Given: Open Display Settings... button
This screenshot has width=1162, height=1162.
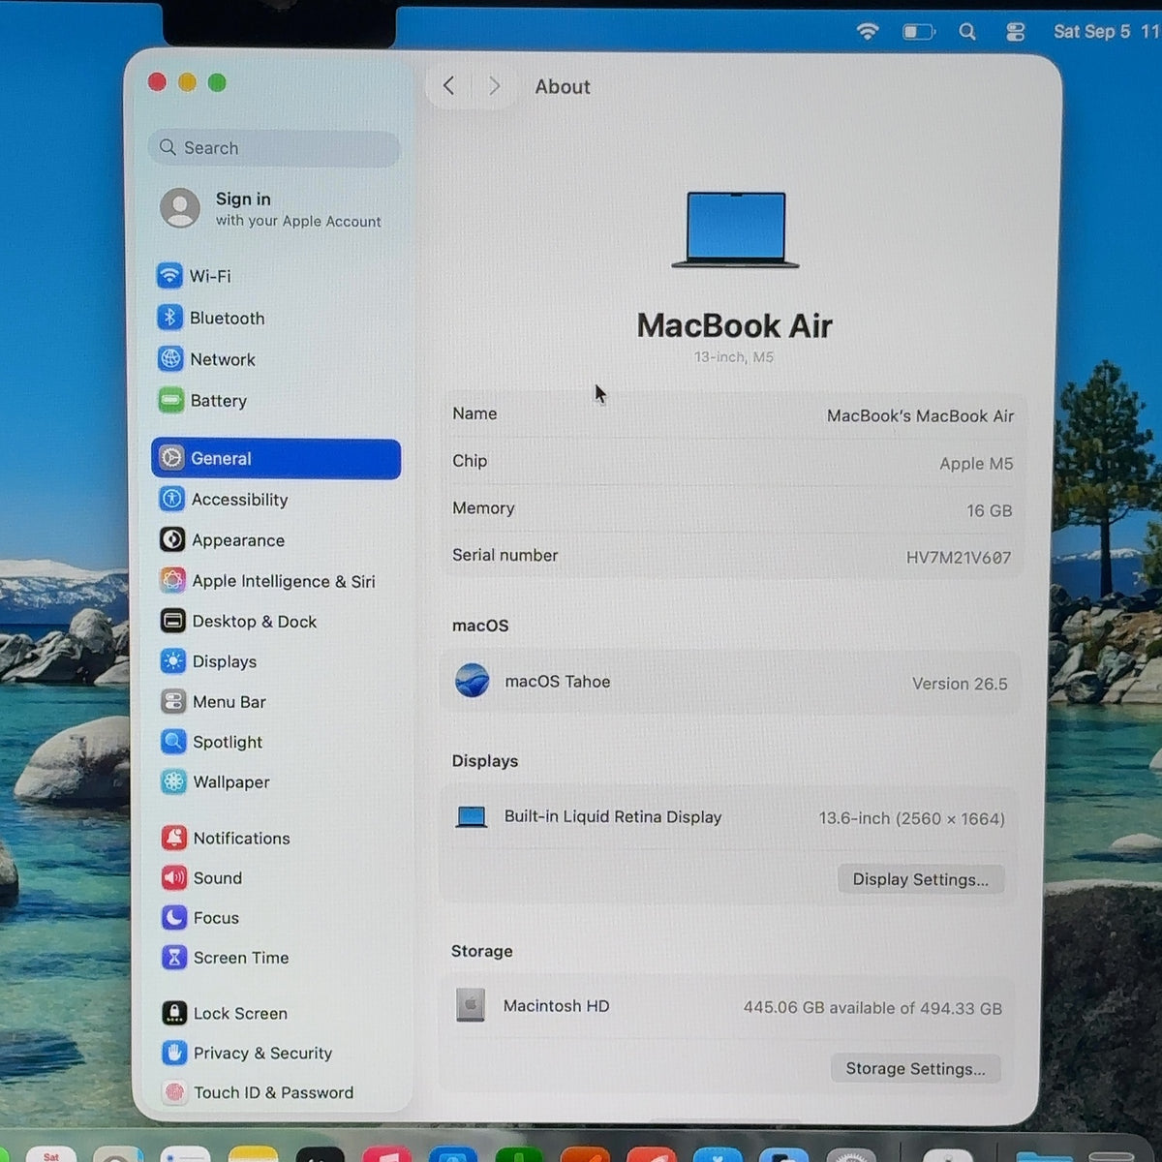Looking at the screenshot, I should [x=920, y=879].
